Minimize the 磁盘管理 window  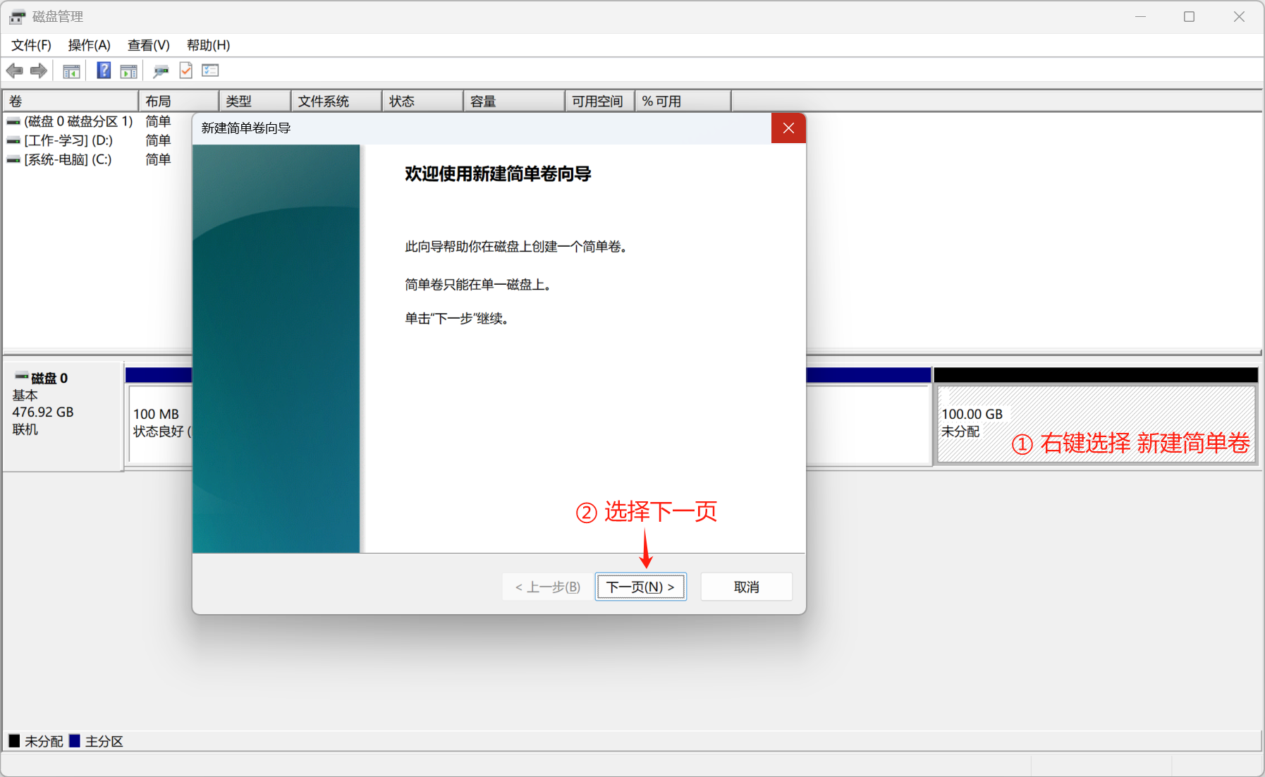(1140, 16)
